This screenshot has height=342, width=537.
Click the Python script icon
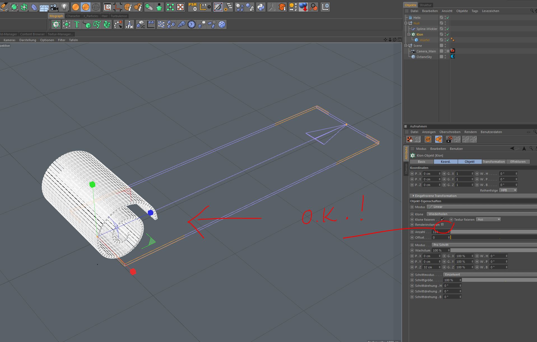tap(261, 7)
